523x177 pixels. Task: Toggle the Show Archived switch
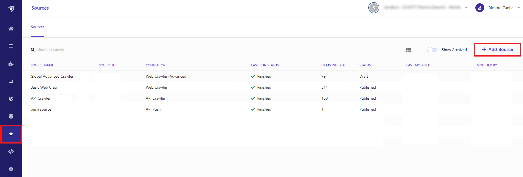click(432, 50)
